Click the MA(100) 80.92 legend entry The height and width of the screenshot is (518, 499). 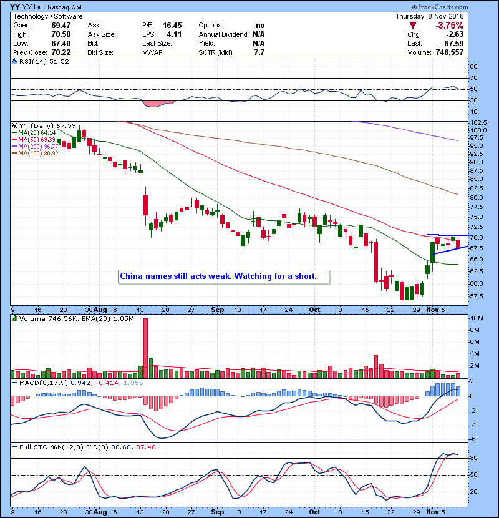point(35,154)
